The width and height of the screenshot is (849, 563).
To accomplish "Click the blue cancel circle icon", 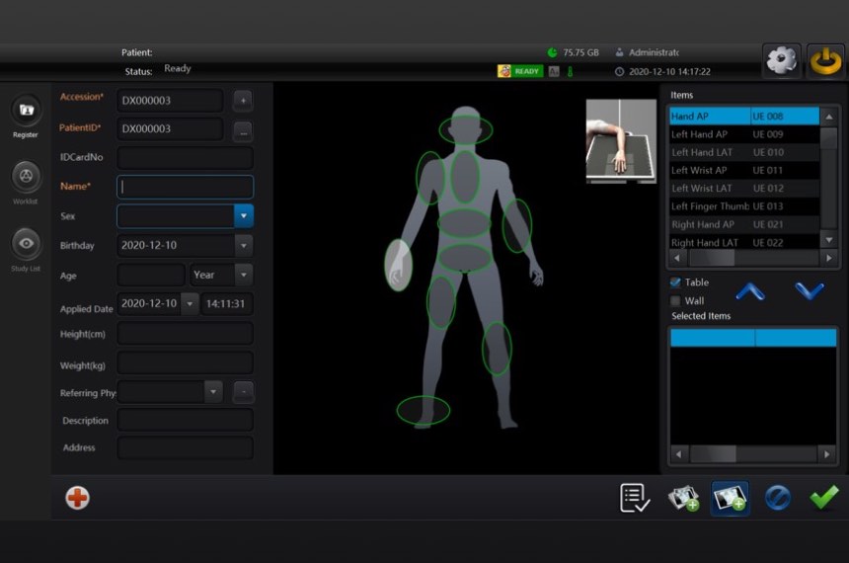I will (x=777, y=498).
